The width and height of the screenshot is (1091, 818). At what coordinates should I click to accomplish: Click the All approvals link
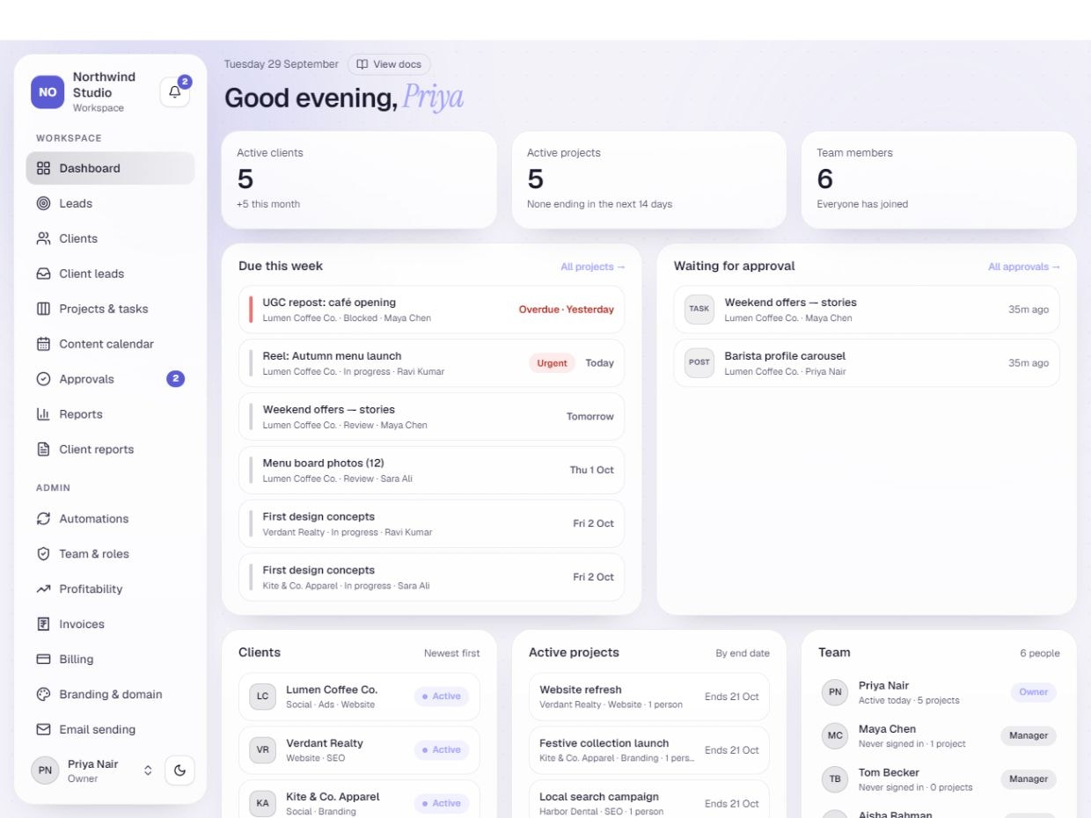pyautogui.click(x=1024, y=267)
